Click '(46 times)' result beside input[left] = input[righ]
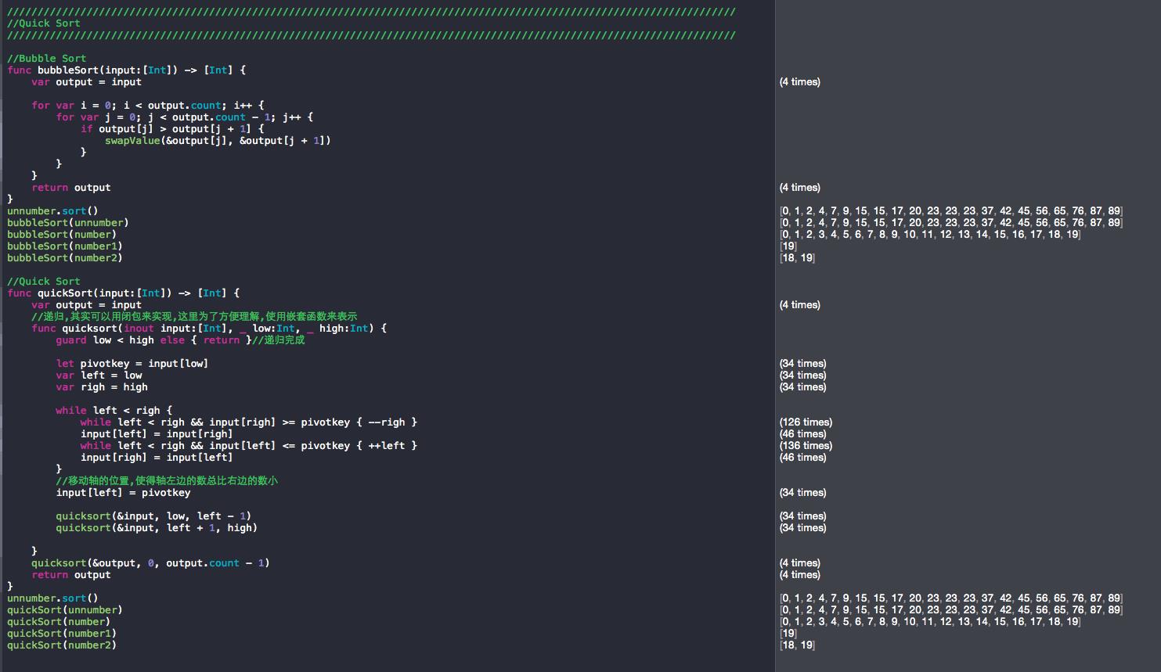The width and height of the screenshot is (1161, 672). pyautogui.click(x=802, y=434)
